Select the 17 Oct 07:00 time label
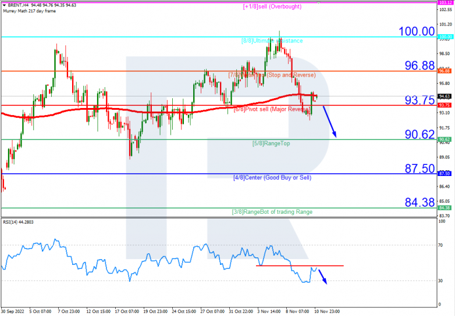This screenshot has height=316, width=455. click(127, 312)
